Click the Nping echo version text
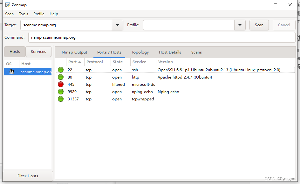This screenshot has width=300, height=184. [x=168, y=92]
